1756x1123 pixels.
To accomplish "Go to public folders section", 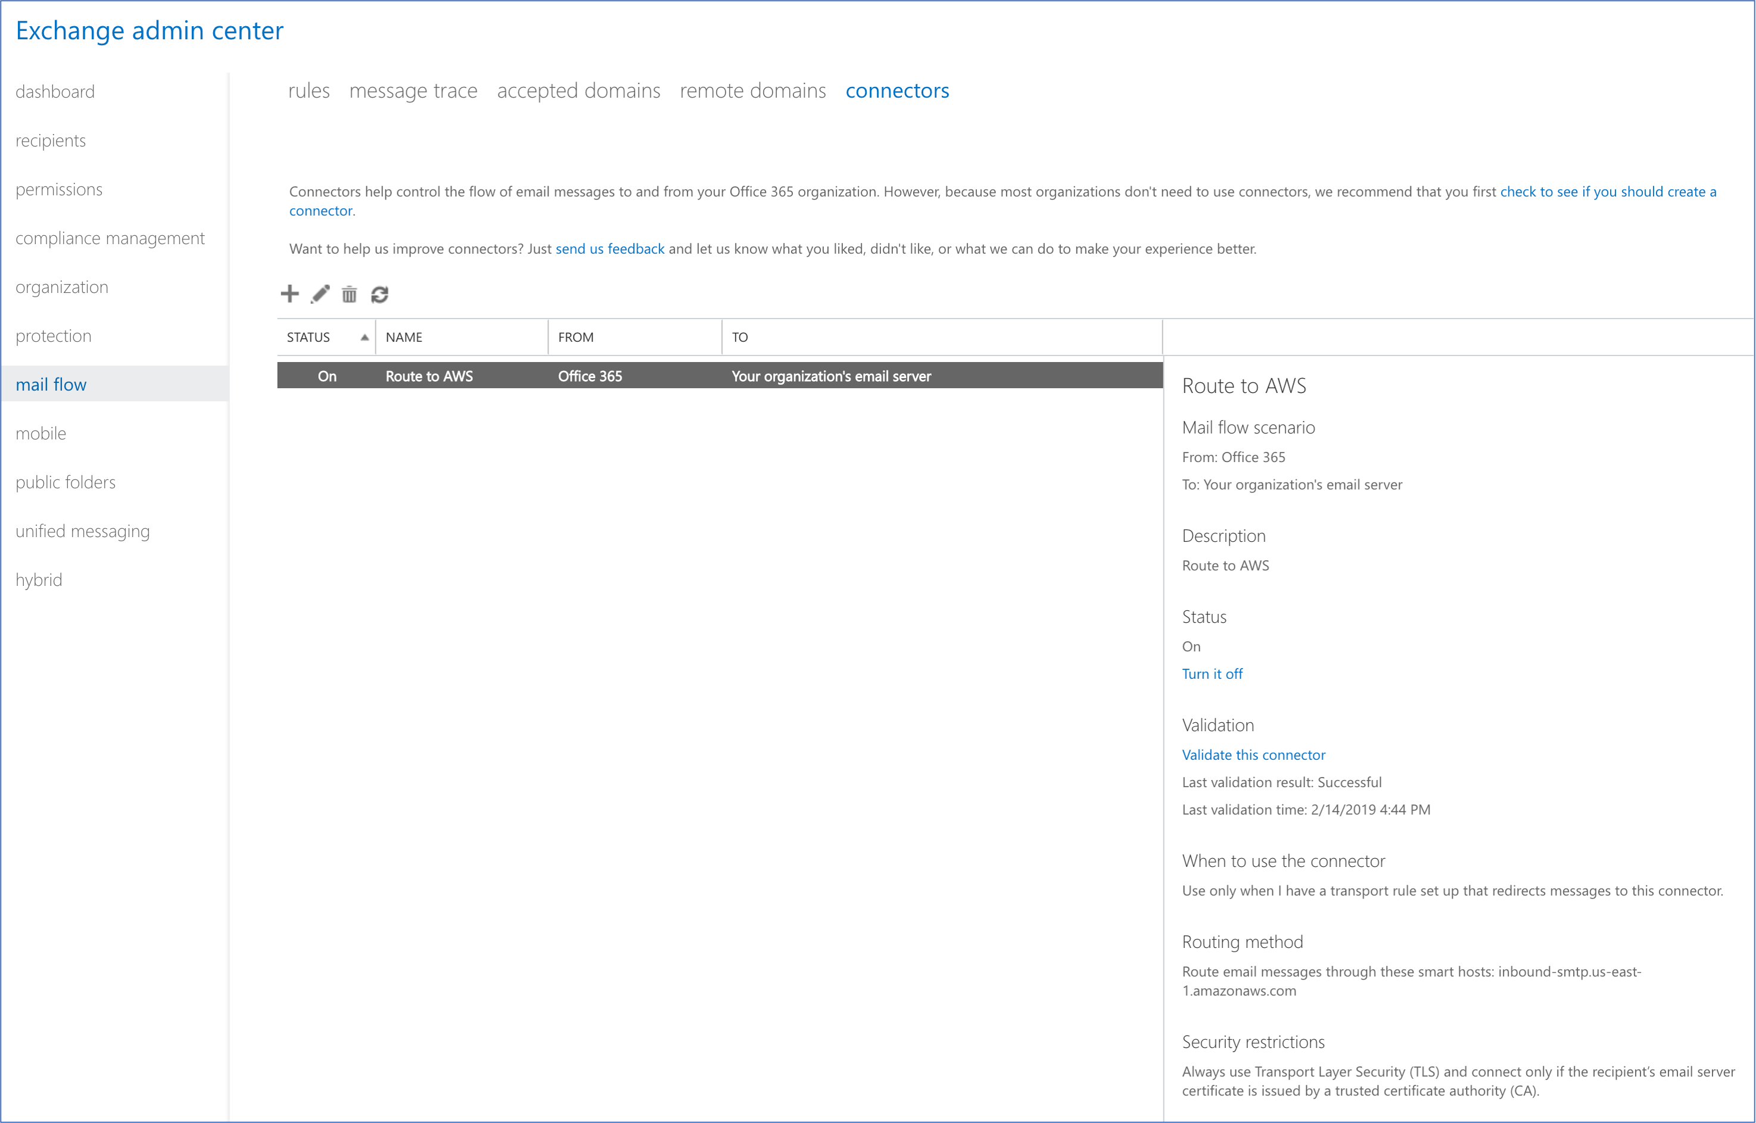I will click(x=66, y=483).
